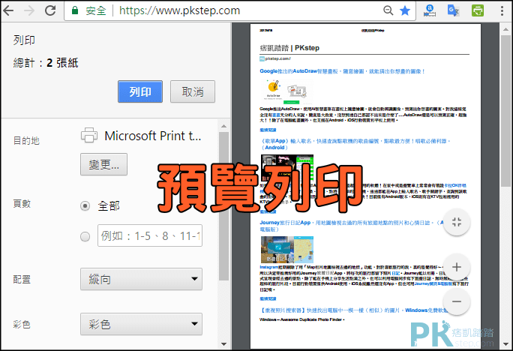The height and width of the screenshot is (351, 513).
Task: Click the Microsoft Print t... destination name
Action: pyautogui.click(x=153, y=136)
